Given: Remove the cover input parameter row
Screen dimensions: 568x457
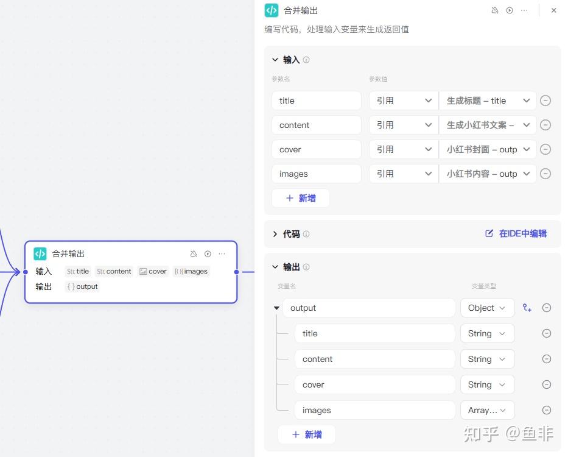Looking at the screenshot, I should point(545,149).
